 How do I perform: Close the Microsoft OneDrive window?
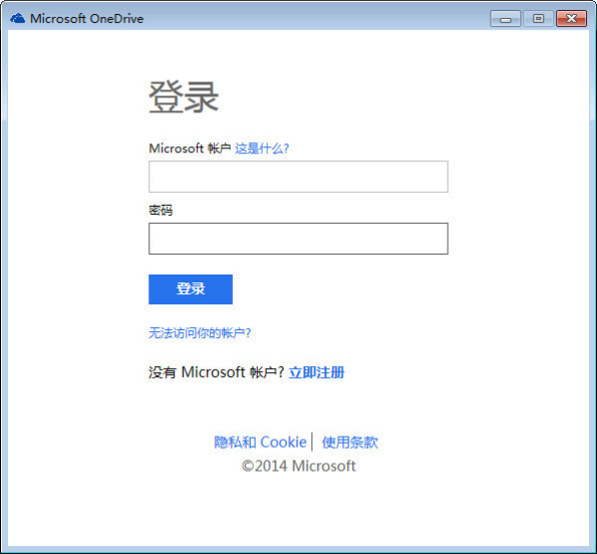tap(571, 19)
